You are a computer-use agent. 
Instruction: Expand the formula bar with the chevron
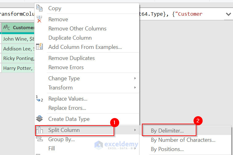(228, 14)
